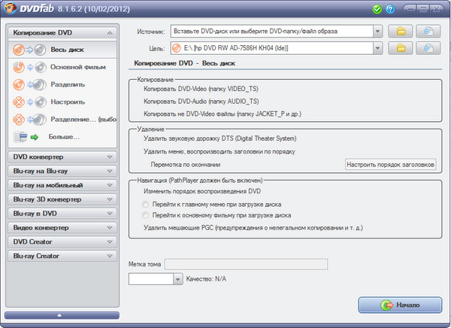The width and height of the screenshot is (451, 328).
Task: Click the Настроить customize disc icon
Action: coord(29,102)
